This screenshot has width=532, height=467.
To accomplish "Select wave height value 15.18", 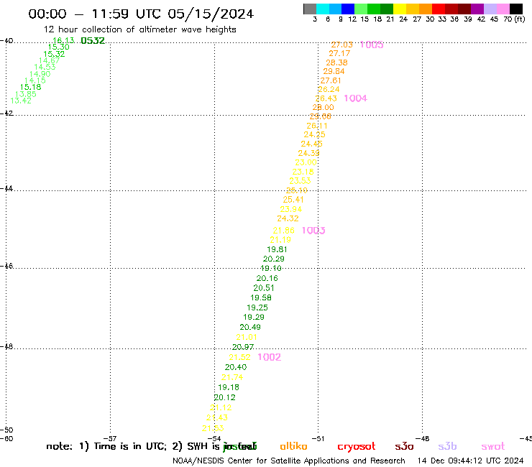I will point(30,87).
